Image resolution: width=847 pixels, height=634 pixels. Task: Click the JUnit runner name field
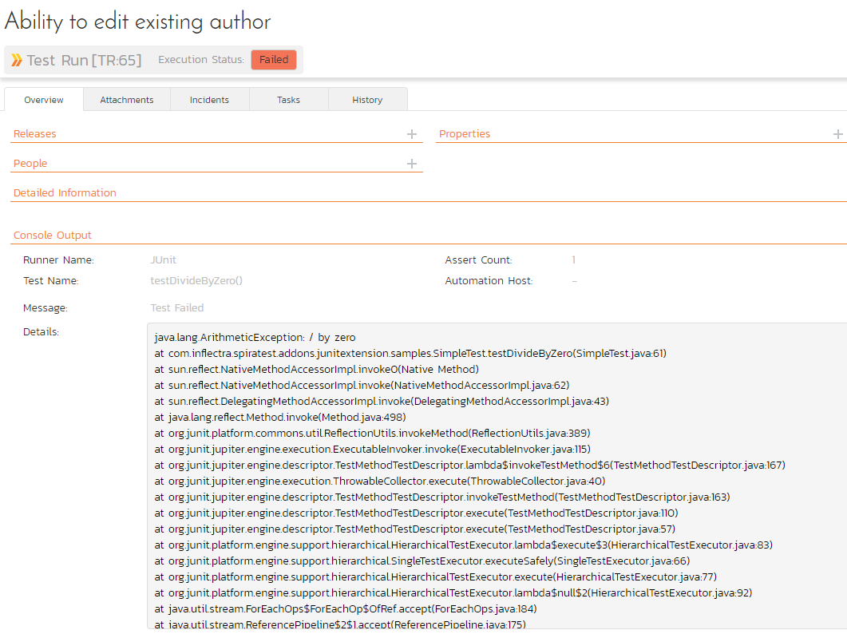pyautogui.click(x=164, y=260)
